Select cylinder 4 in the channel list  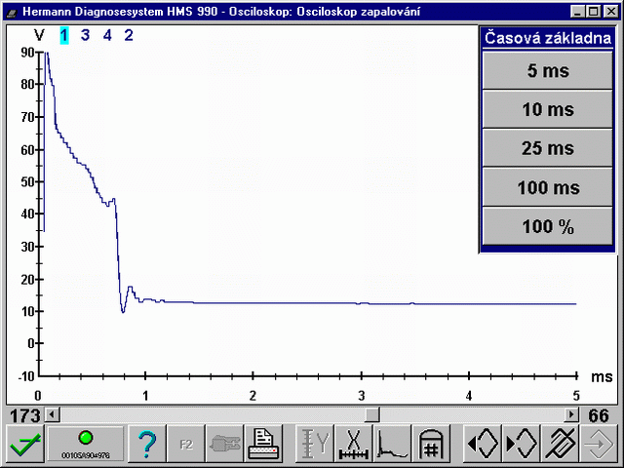click(x=107, y=36)
